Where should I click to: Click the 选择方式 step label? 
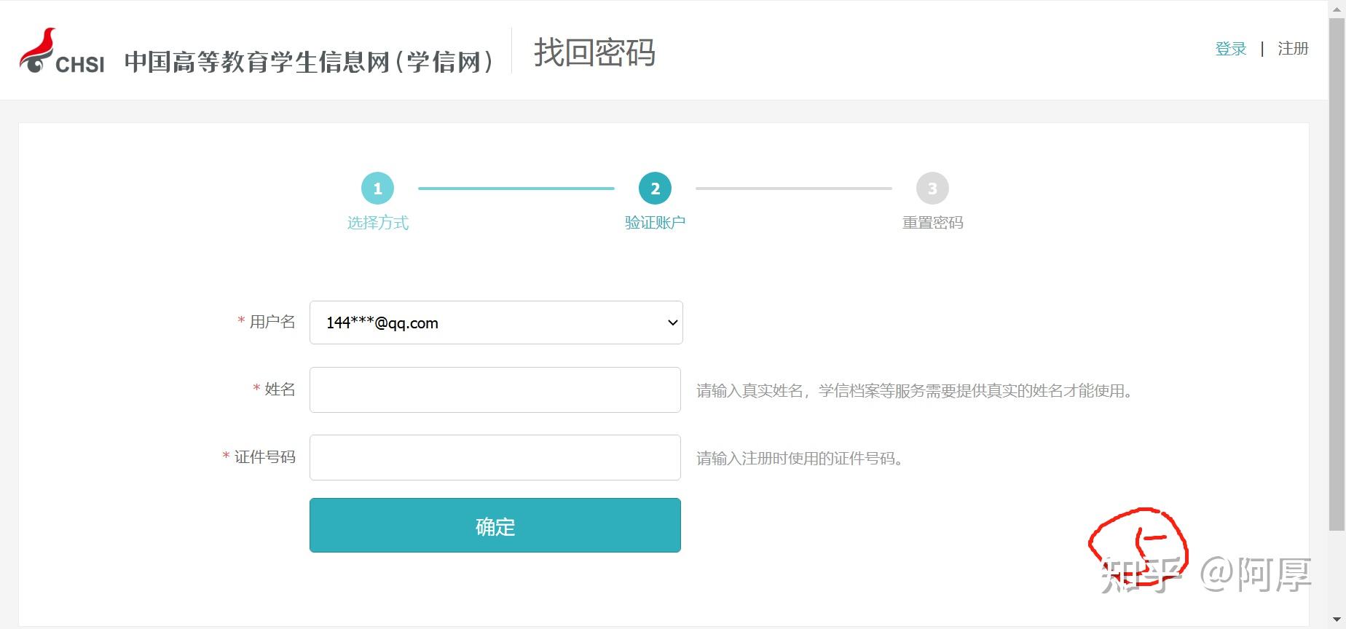pos(377,223)
